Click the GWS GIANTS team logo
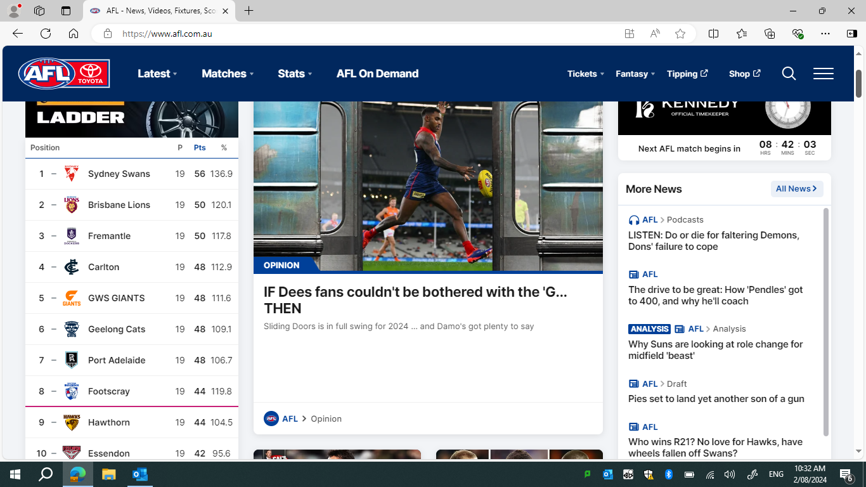This screenshot has height=487, width=866. click(x=72, y=298)
